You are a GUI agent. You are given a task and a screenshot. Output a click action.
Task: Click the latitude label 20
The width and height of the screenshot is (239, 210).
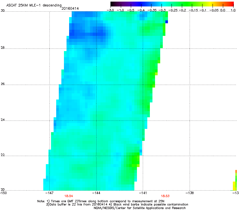click(3, 189)
